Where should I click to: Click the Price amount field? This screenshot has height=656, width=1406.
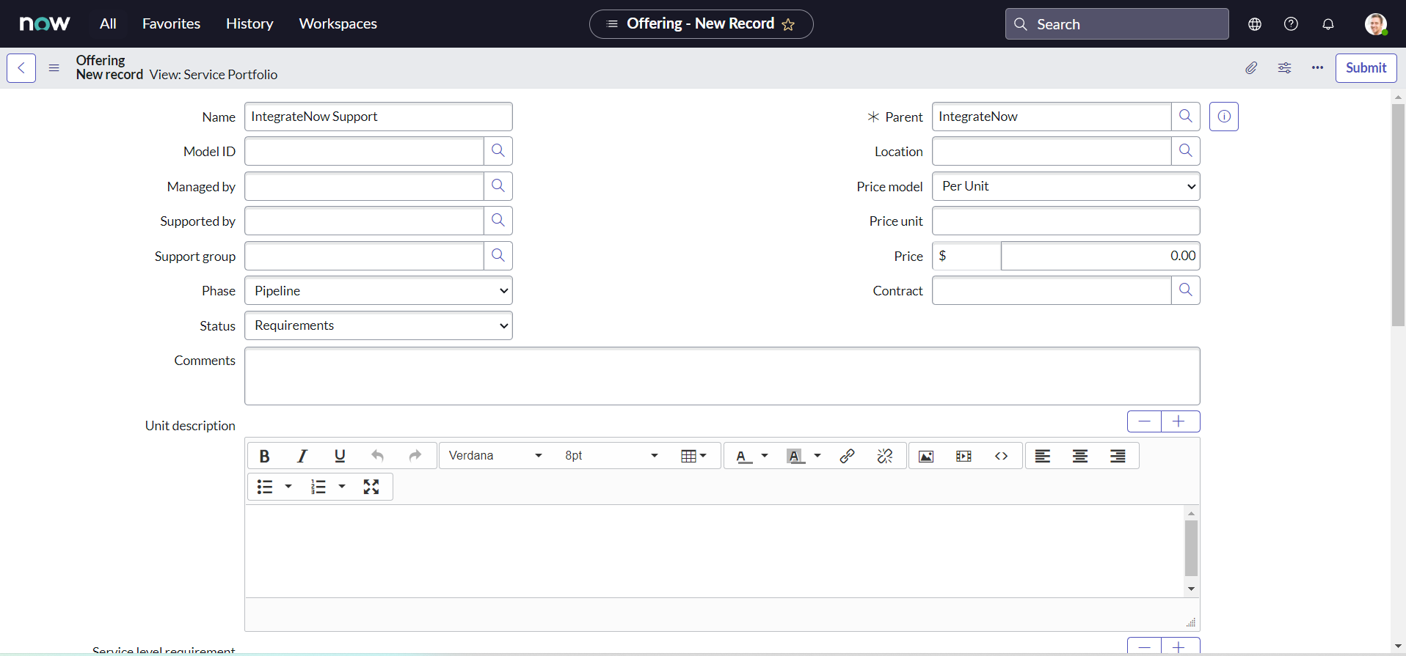1101,256
